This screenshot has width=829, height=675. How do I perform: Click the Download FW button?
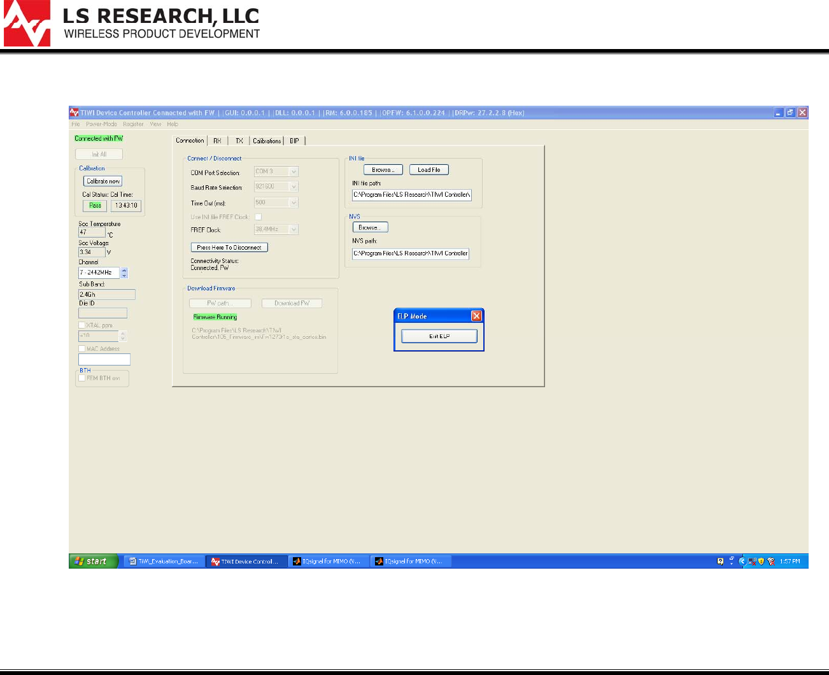tap(292, 303)
